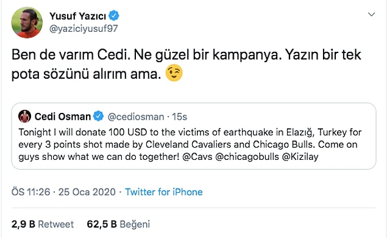
Task: Open the @cediosman handle
Action: [x=136, y=117]
